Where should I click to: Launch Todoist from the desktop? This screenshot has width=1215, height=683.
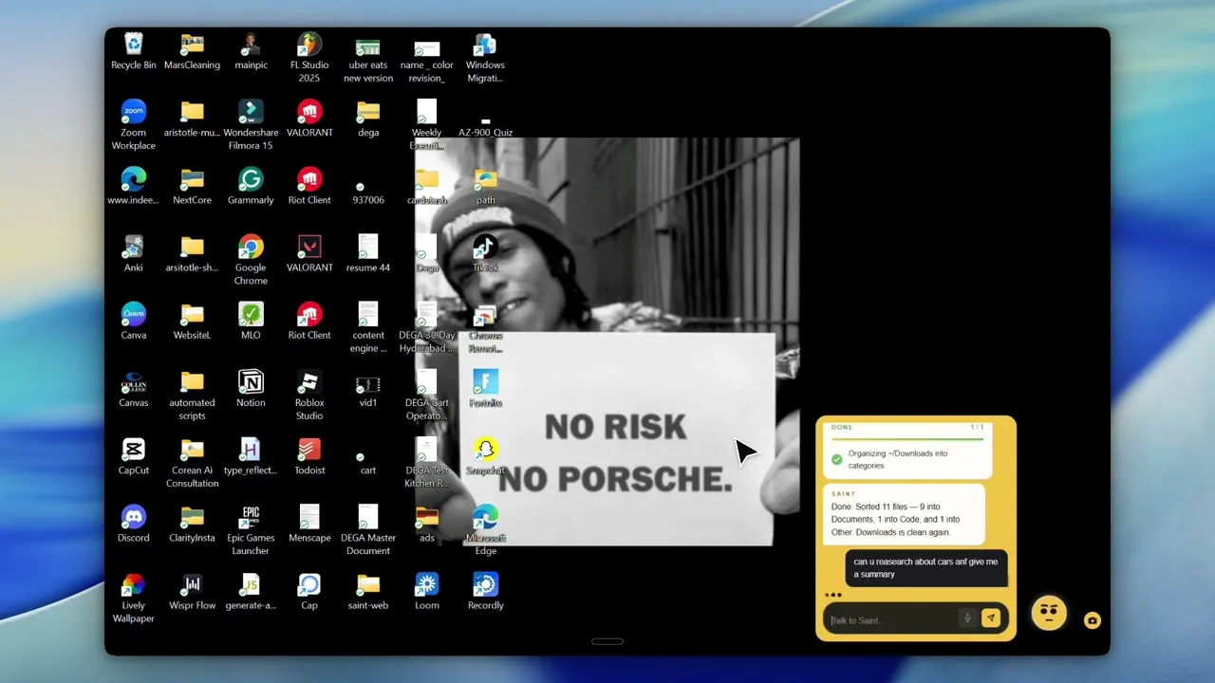pos(309,455)
